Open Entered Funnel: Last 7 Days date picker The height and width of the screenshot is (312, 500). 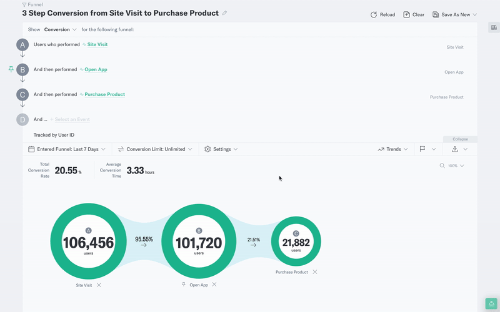[67, 149]
